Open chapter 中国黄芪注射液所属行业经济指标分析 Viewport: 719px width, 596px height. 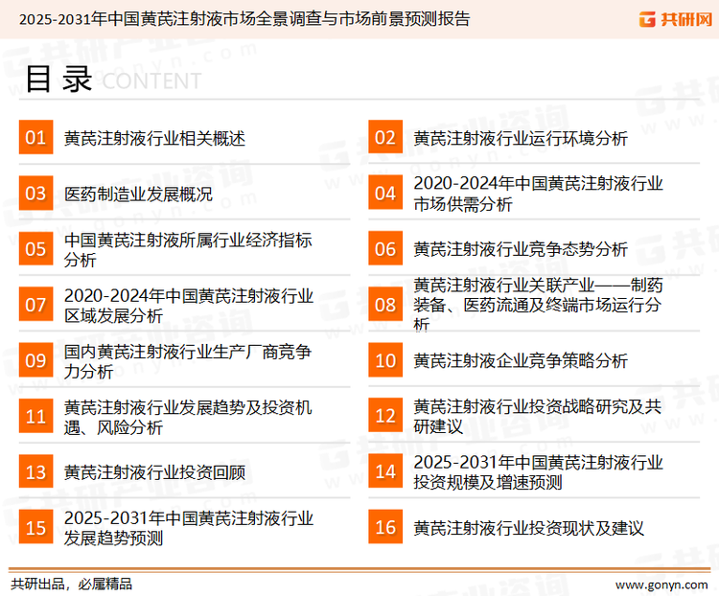click(x=188, y=249)
